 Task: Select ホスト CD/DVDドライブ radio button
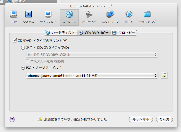[x=23, y=47]
